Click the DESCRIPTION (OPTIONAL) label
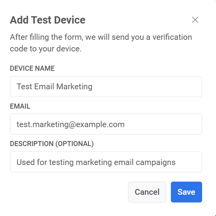The image size is (216, 216). point(52,144)
